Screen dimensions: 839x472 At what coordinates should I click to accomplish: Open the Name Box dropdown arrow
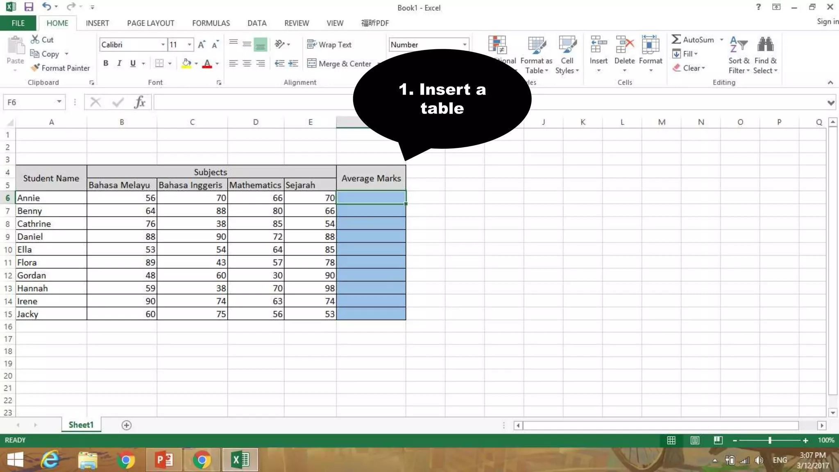[x=59, y=102]
